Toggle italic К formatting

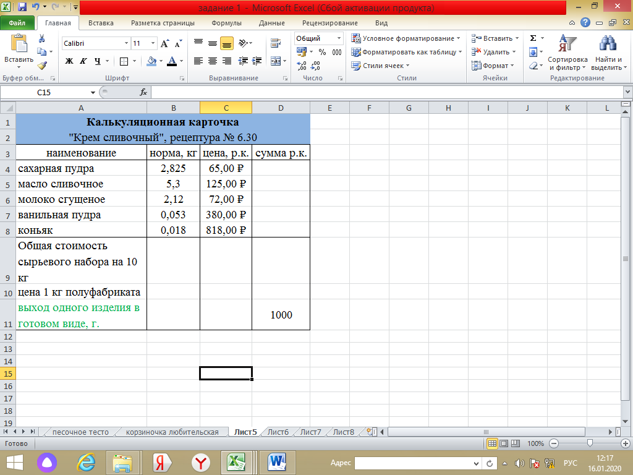pos(83,61)
